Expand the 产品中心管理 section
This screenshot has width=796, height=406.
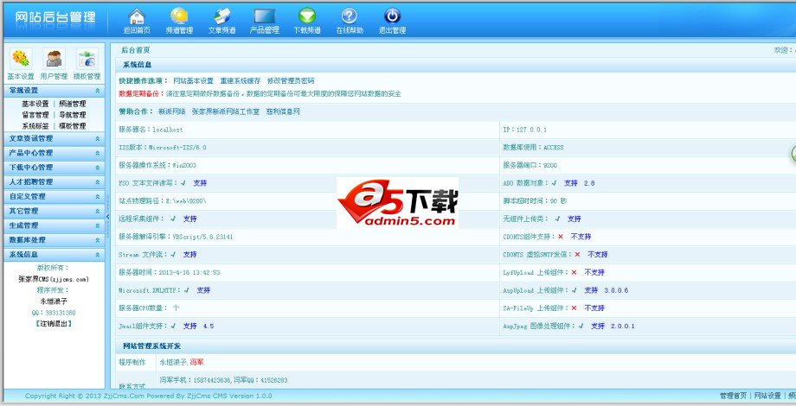tap(54, 153)
